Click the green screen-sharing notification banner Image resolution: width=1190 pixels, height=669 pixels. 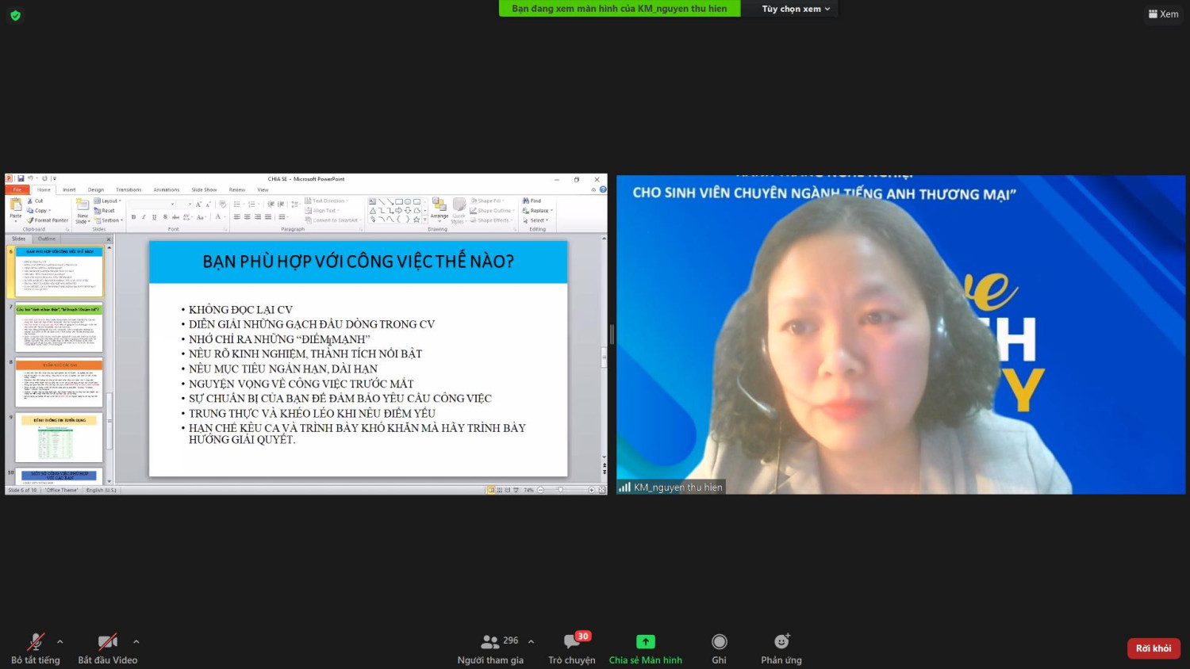[x=619, y=9]
